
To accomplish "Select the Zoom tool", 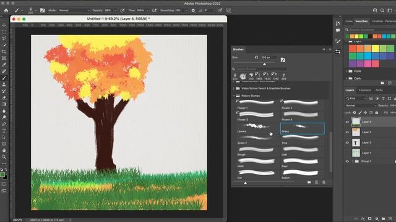I will click(x=4, y=157).
